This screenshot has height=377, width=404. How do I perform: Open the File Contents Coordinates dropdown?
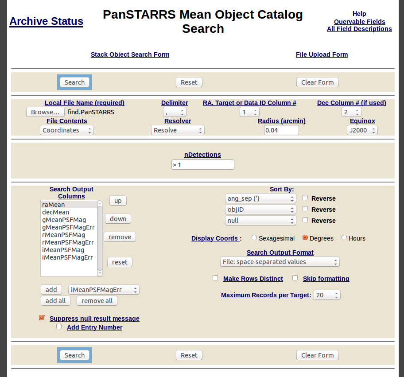pyautogui.click(x=67, y=130)
